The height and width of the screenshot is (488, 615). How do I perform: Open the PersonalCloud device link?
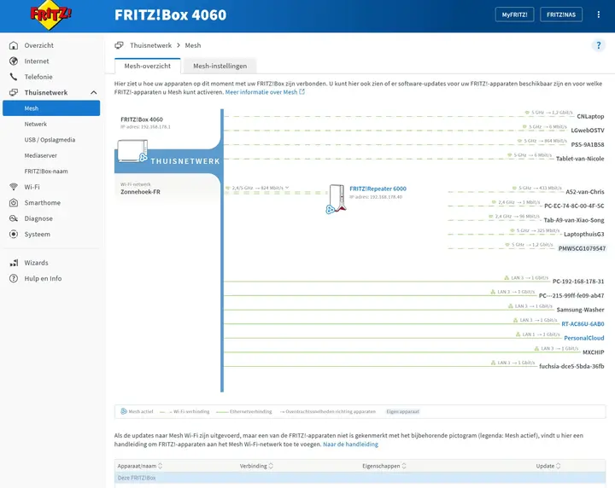pyautogui.click(x=583, y=338)
